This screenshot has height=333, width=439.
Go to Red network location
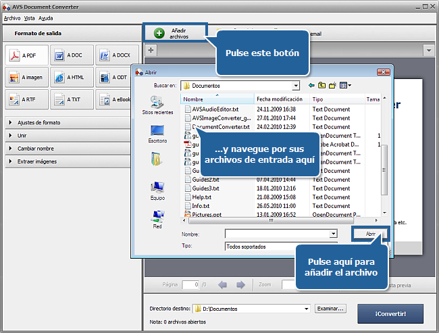click(158, 220)
